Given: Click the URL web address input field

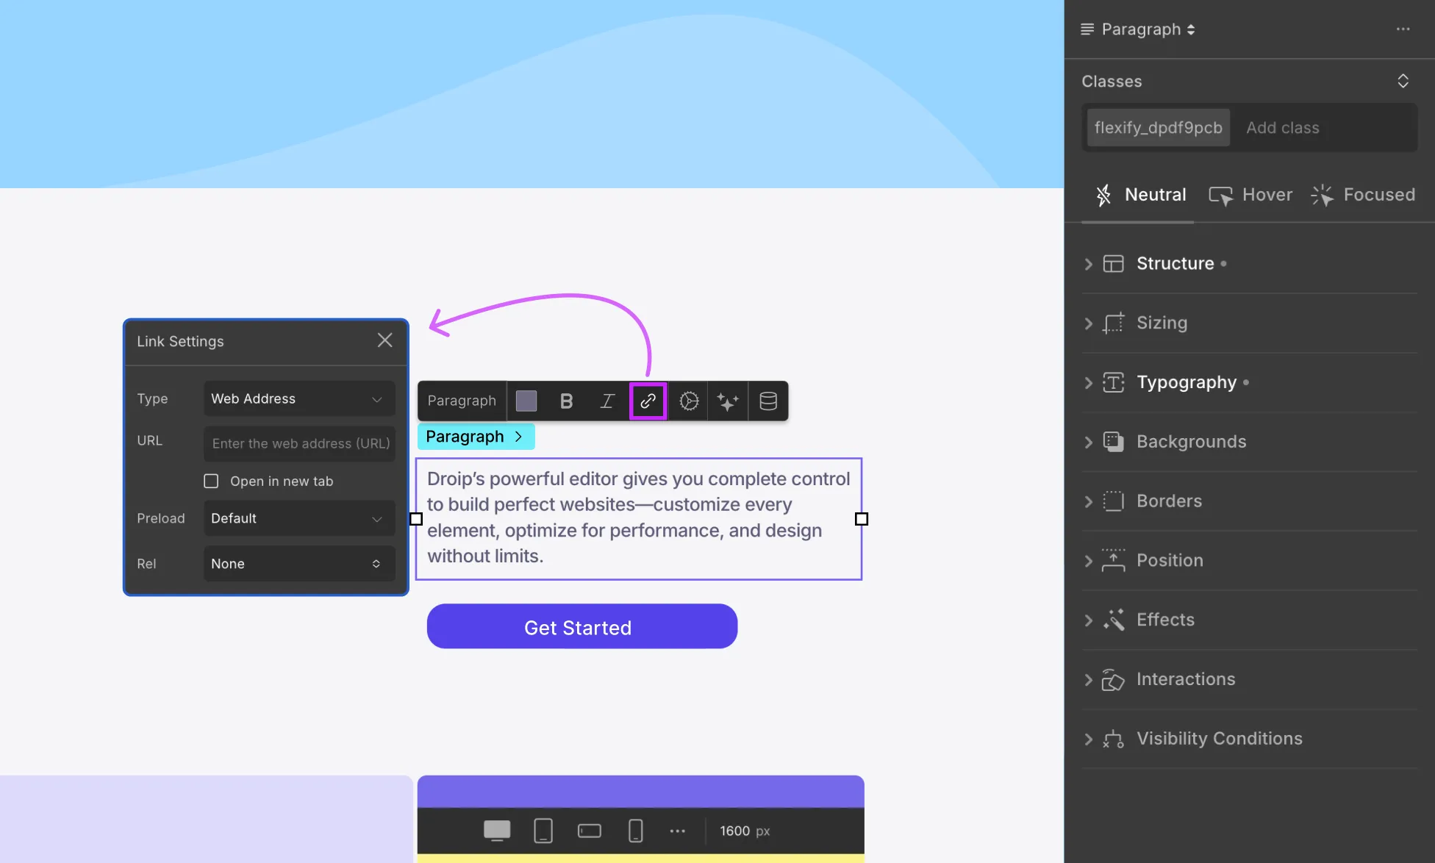Looking at the screenshot, I should point(299,443).
